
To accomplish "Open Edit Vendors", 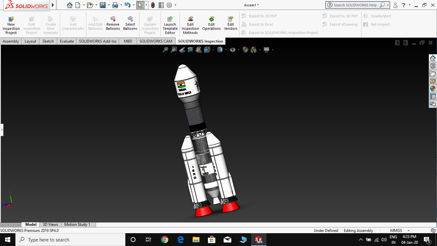I will [231, 23].
